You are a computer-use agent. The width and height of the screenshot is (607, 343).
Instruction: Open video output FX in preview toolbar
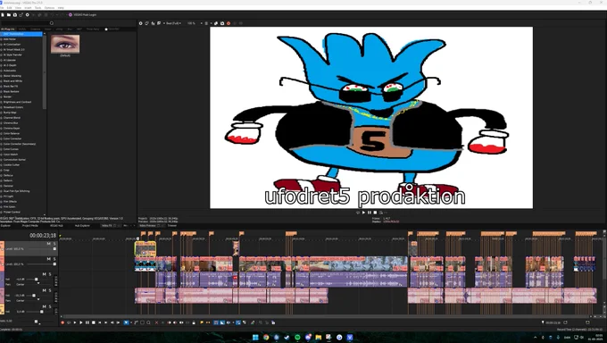(x=153, y=23)
